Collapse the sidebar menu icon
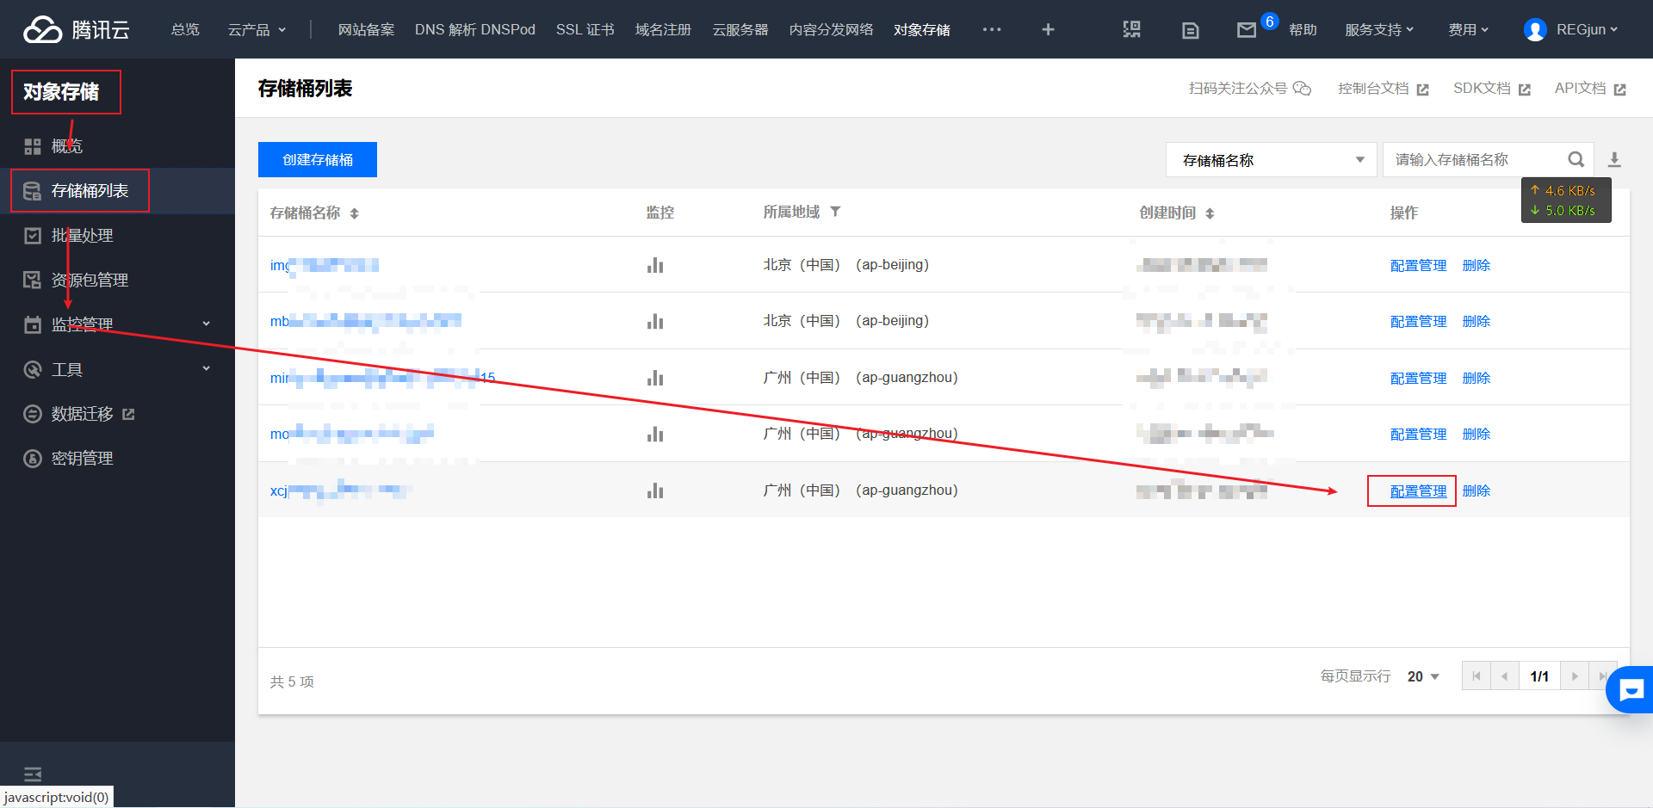The image size is (1653, 808). [x=33, y=774]
